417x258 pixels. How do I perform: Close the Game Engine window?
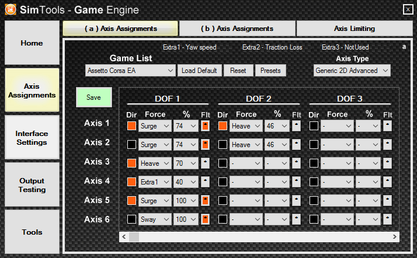408,9
